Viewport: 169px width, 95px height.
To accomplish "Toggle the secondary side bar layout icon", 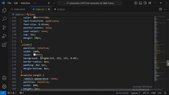I will [145, 3].
